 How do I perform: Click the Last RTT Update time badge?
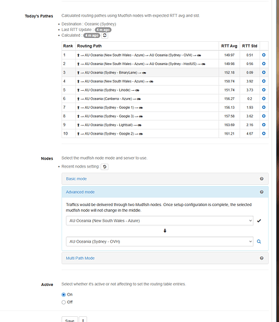(x=103, y=30)
